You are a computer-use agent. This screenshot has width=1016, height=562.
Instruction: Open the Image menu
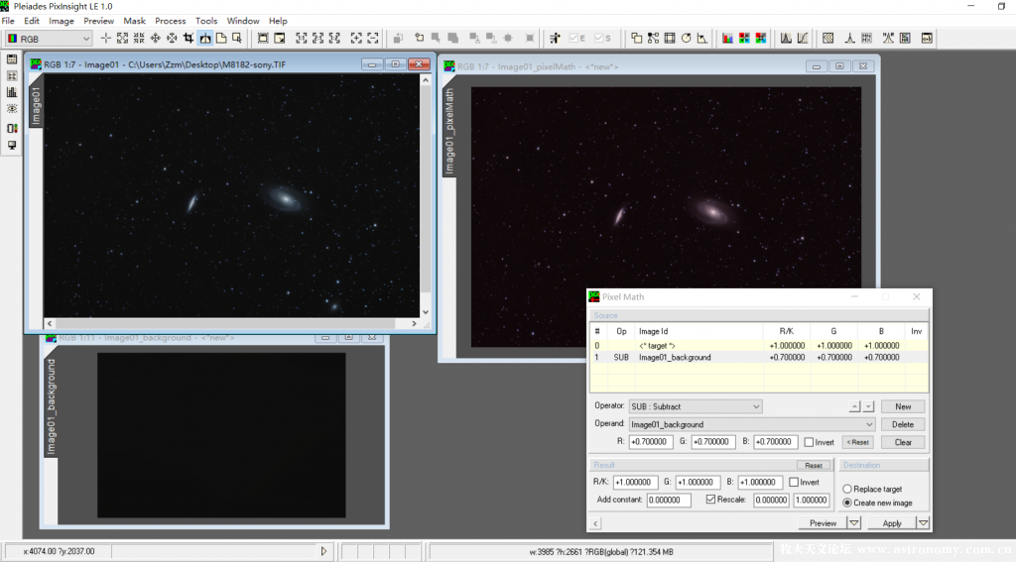click(62, 21)
